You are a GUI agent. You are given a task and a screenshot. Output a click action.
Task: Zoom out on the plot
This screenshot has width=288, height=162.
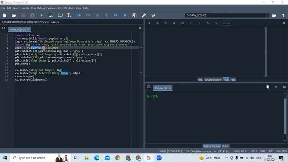[216, 23]
